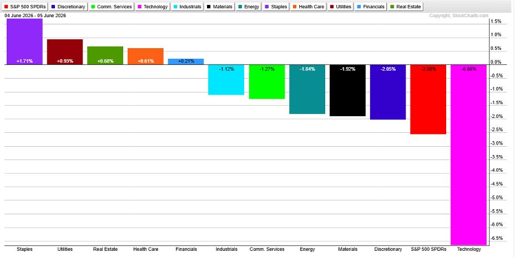Click the +0.61% value label
This screenshot has width=515, height=258.
click(145, 61)
